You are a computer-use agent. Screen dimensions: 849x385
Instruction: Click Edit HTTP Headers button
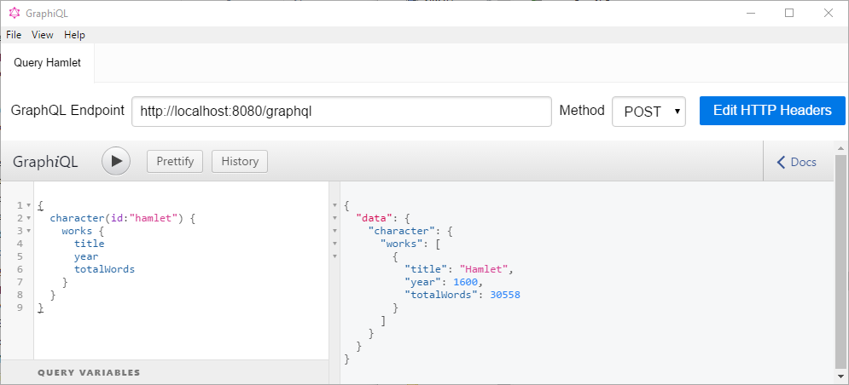pyautogui.click(x=772, y=111)
